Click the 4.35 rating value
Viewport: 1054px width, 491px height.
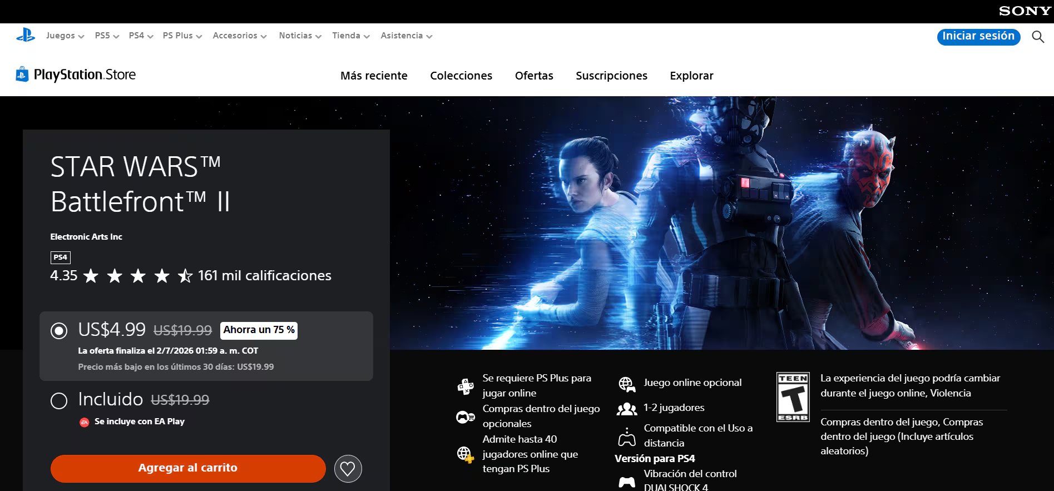(x=64, y=276)
